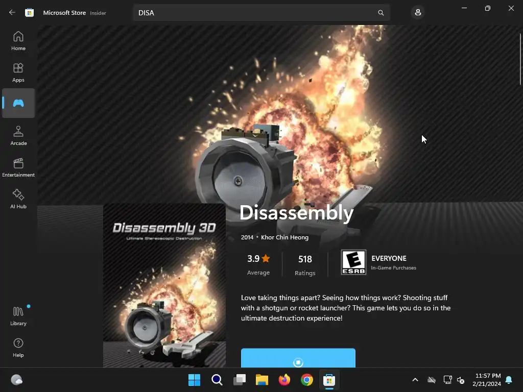Click the orange star rating icon
This screenshot has height=392, width=523.
pos(266,258)
